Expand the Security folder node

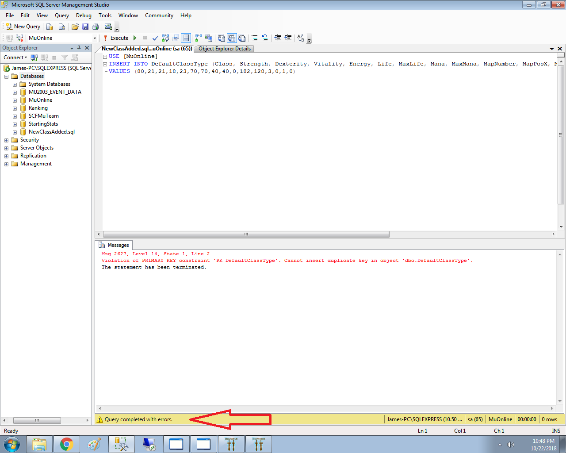[x=7, y=140]
